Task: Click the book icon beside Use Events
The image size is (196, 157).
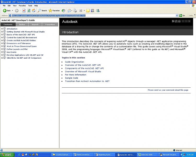Action: (x=5, y=52)
